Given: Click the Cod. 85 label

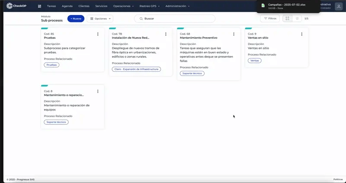Looking at the screenshot, I should click(x=49, y=34).
